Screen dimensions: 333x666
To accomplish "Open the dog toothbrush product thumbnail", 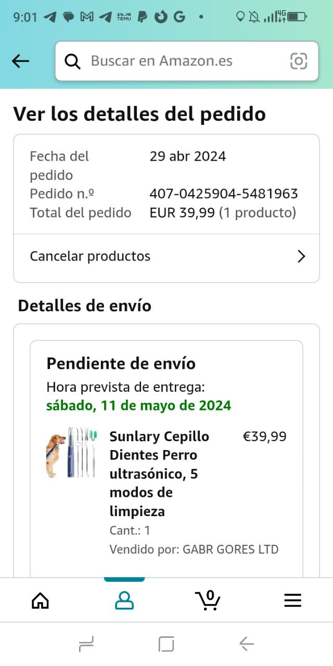I will [71, 453].
